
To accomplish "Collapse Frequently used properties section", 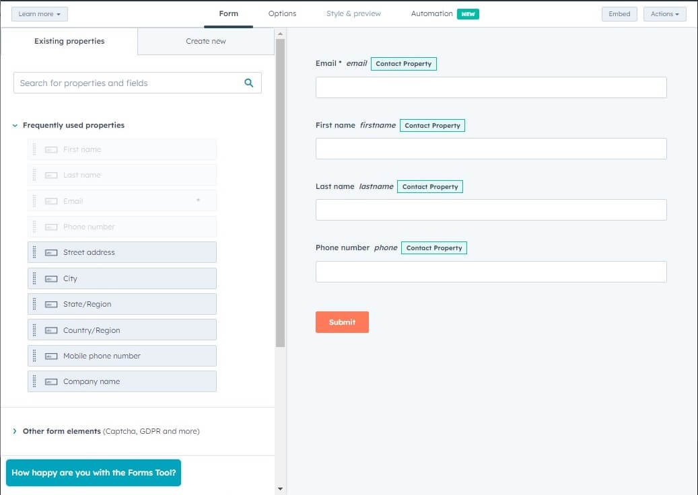I will point(15,125).
